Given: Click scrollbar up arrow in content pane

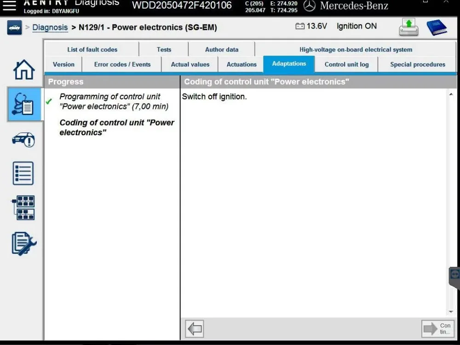Looking at the screenshot, I should click(451, 94).
